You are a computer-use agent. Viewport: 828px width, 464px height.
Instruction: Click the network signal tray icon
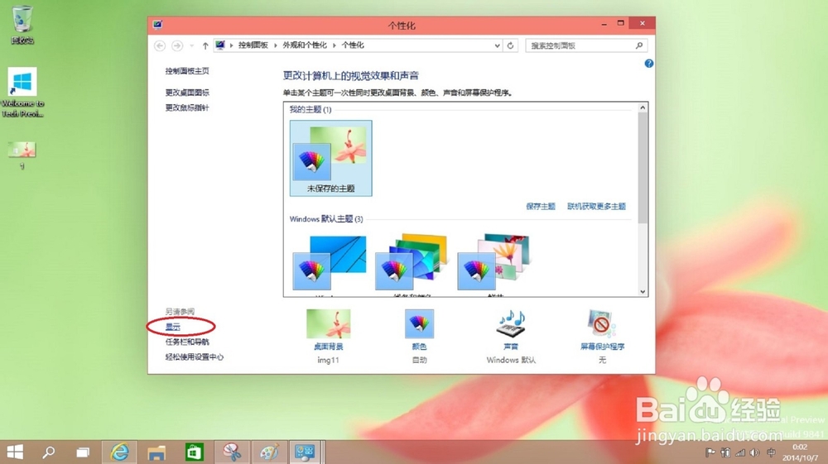coord(740,452)
